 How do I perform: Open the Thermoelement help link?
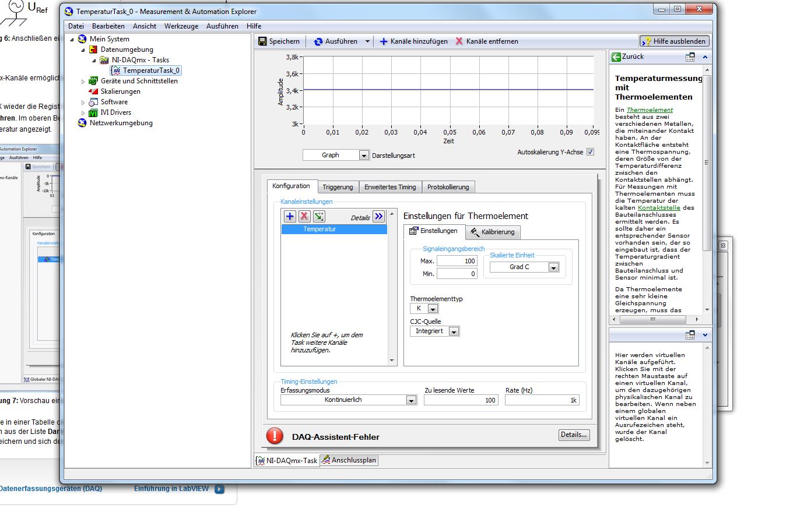pyautogui.click(x=649, y=110)
